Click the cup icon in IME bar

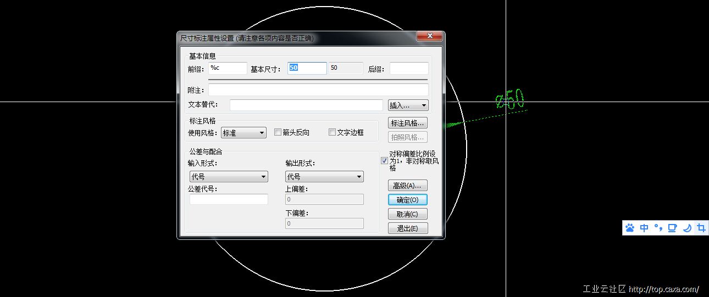pos(672,228)
